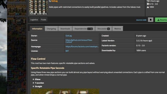Image resolution: width=167 pixels, height=94 pixels.
Task: Open the Metrics tab
Action: click(x=118, y=29)
